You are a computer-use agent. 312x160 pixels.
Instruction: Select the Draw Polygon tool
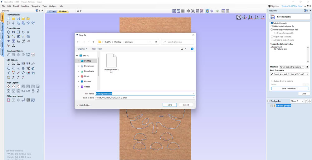(x=23, y=32)
